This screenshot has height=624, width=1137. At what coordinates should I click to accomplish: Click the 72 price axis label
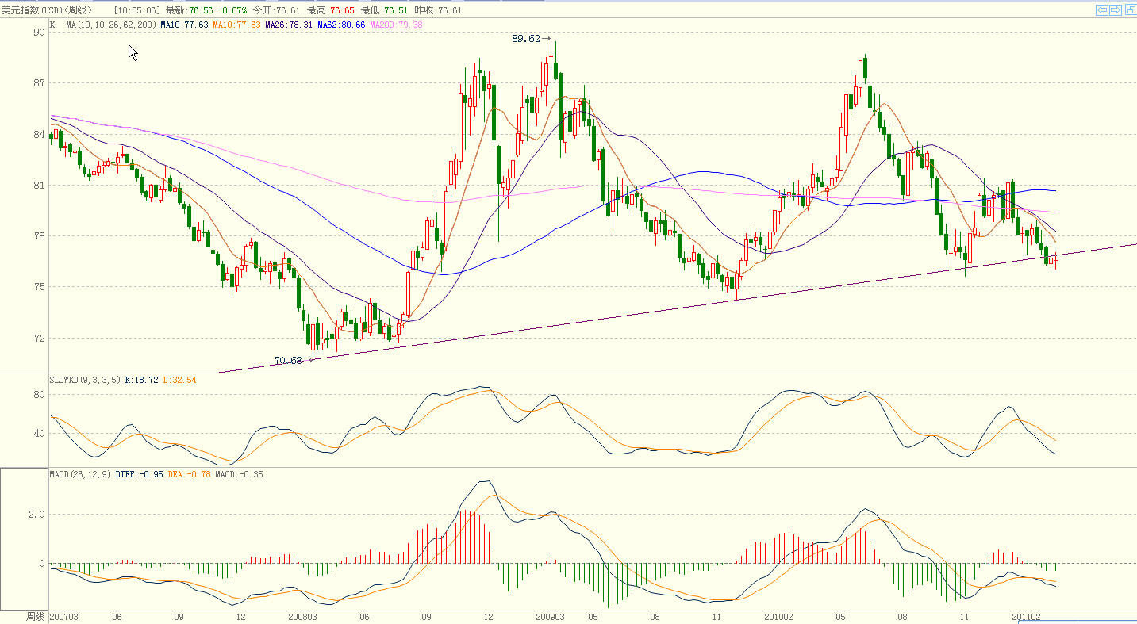39,339
